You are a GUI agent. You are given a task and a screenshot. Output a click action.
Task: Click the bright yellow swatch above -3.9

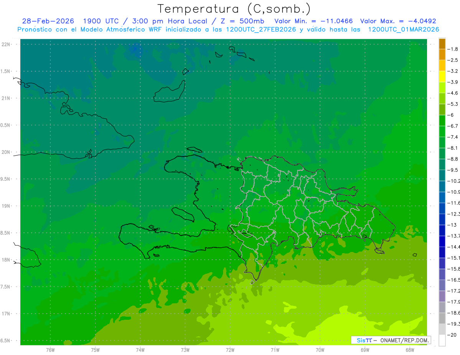(x=442, y=77)
